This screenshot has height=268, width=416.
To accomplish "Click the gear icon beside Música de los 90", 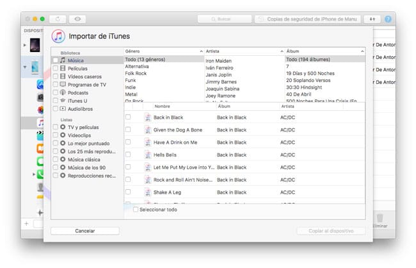I will 63,167.
